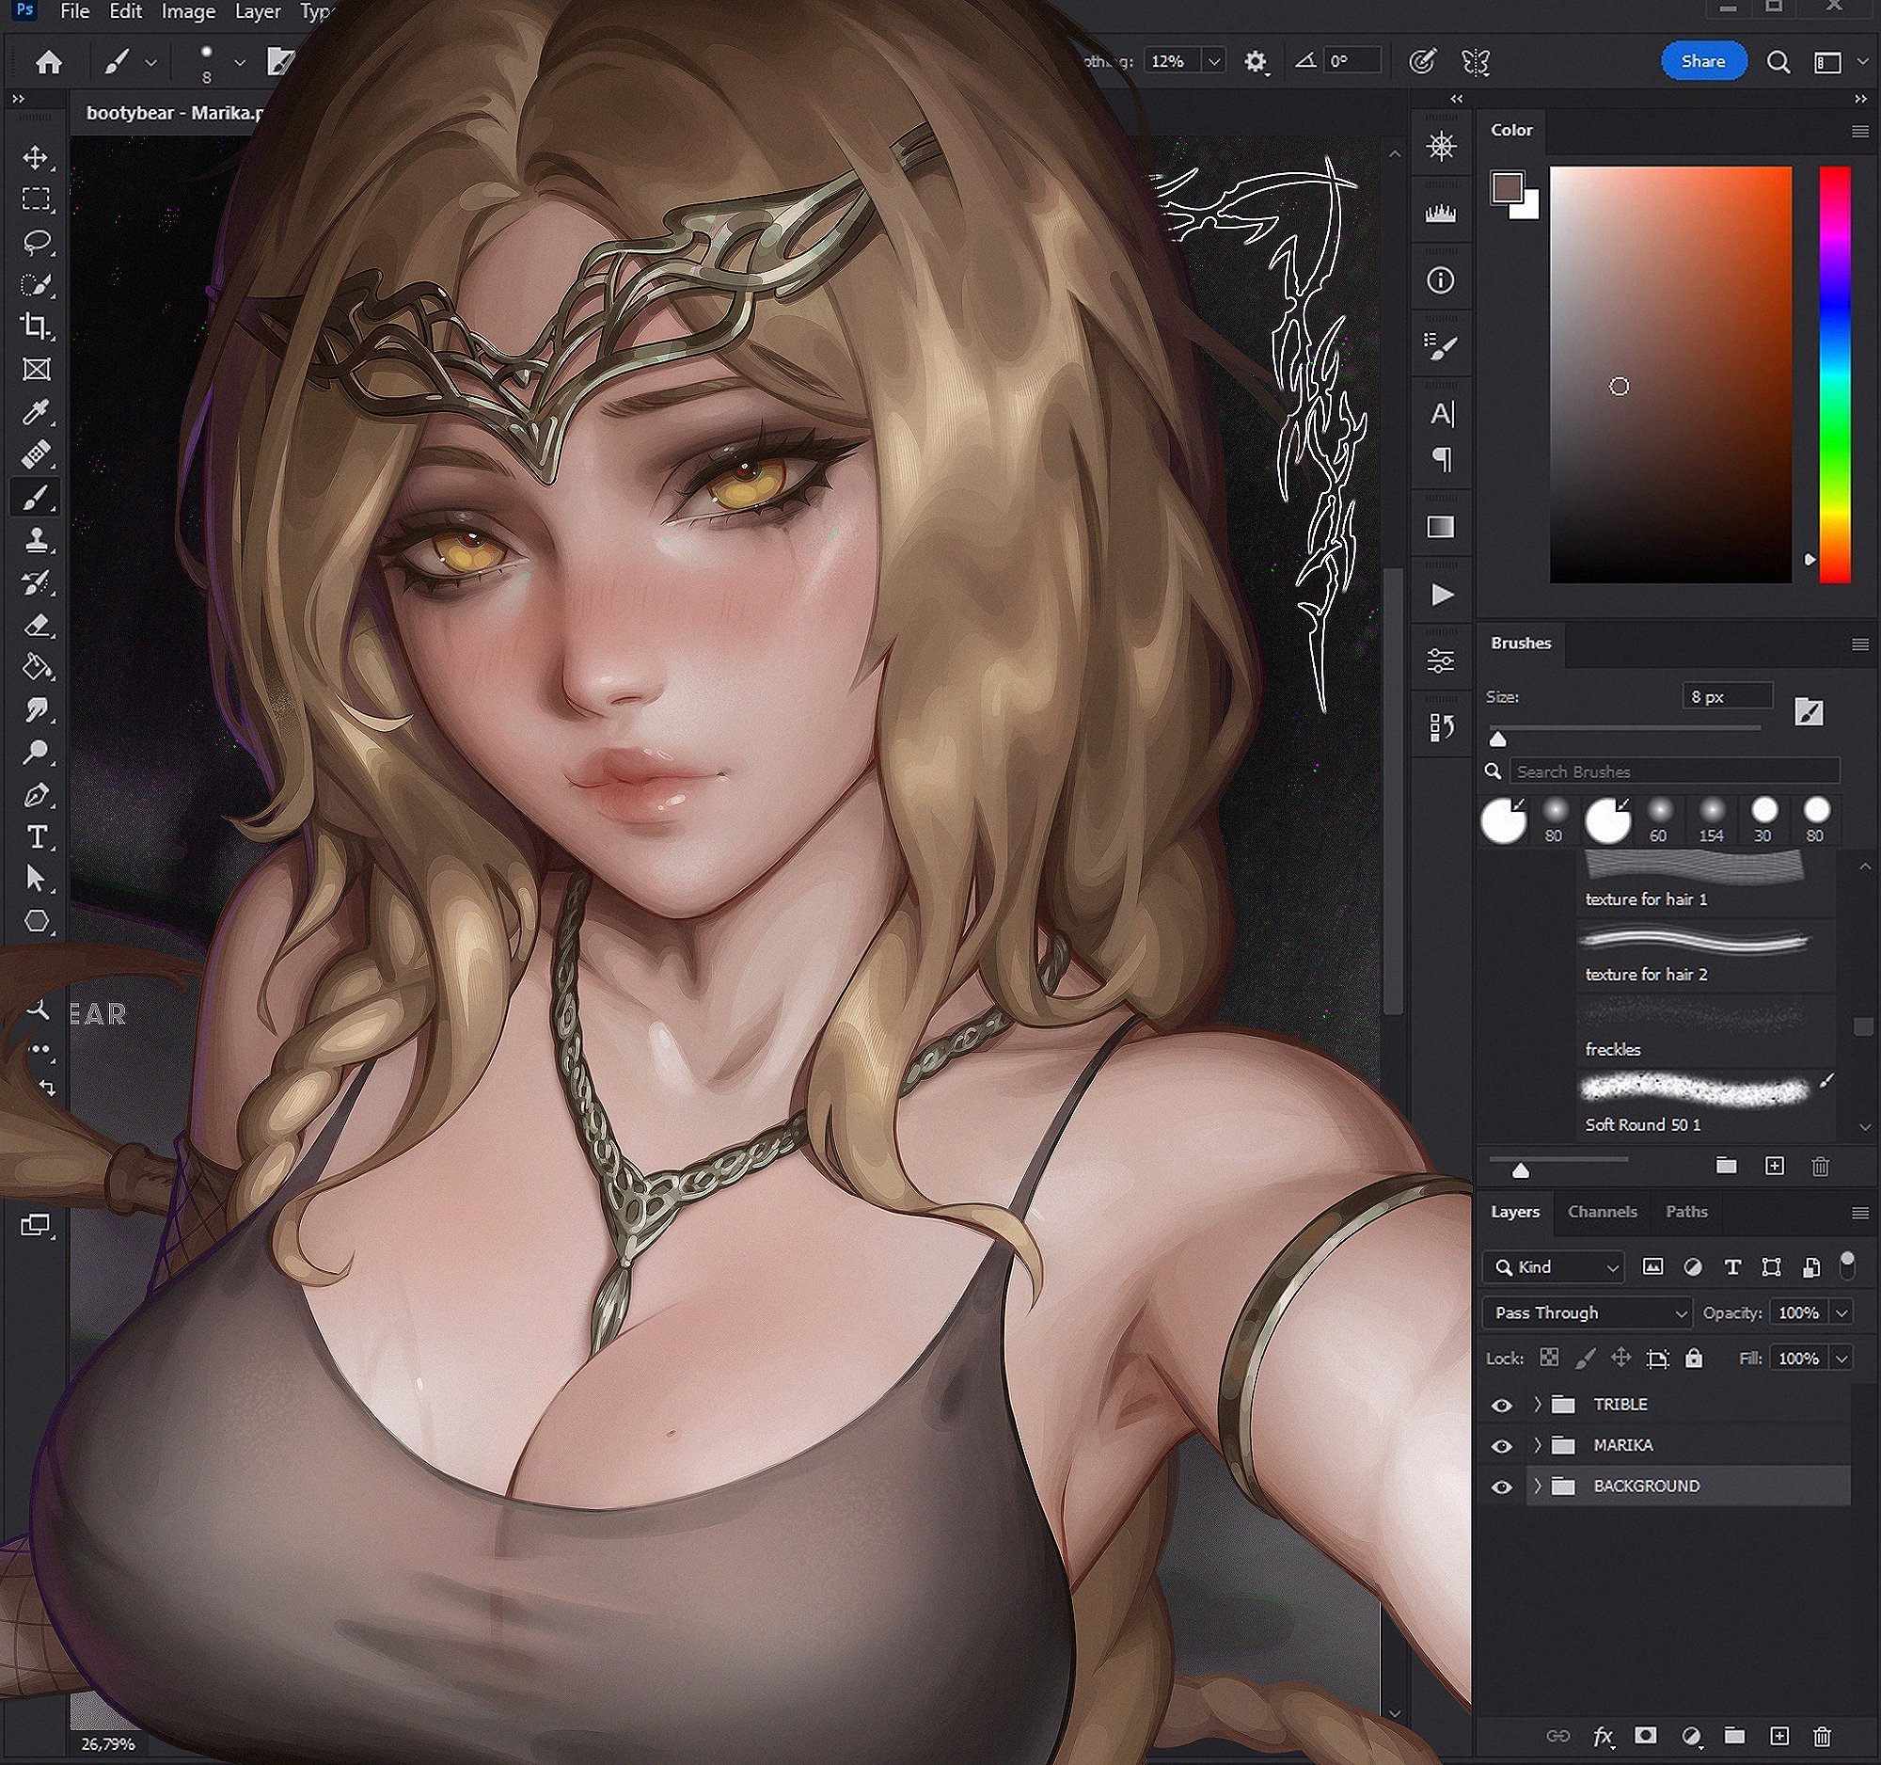Viewport: 1881px width, 1765px height.
Task: Create new brush in Brushes panel
Action: (x=1775, y=1166)
